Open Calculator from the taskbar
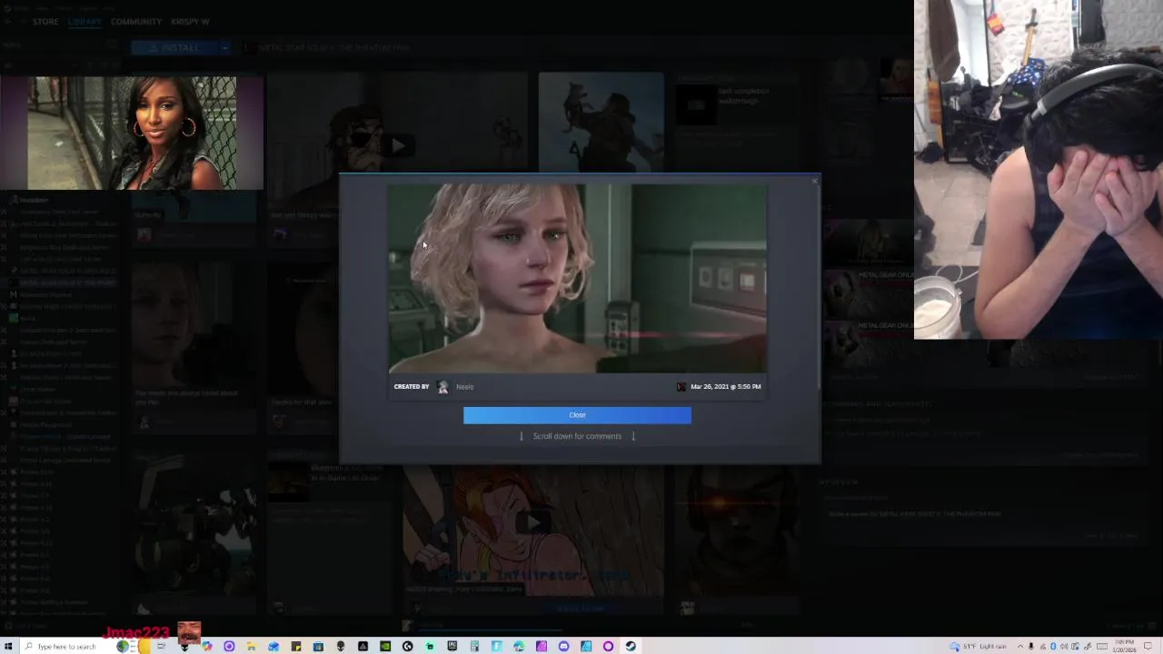 (x=474, y=646)
